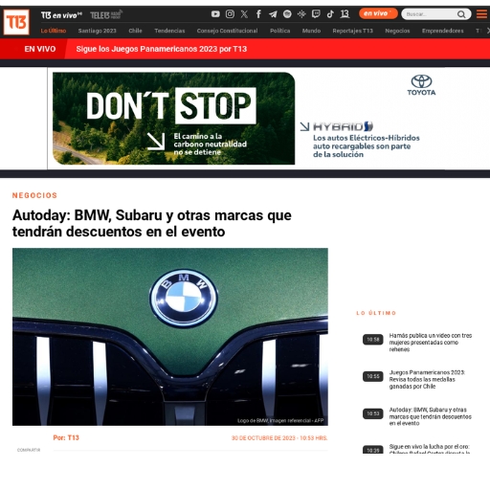This screenshot has width=490, height=490.
Task: Select the 'Lo Último' navigation item
Action: click(x=54, y=31)
